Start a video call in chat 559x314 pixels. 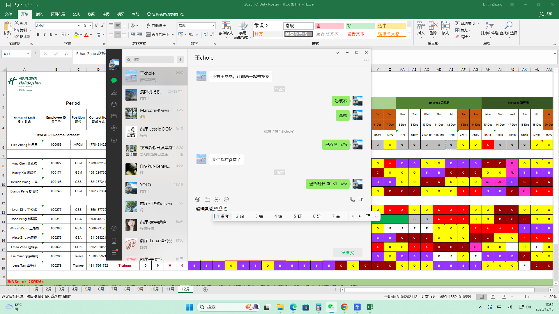(360, 199)
